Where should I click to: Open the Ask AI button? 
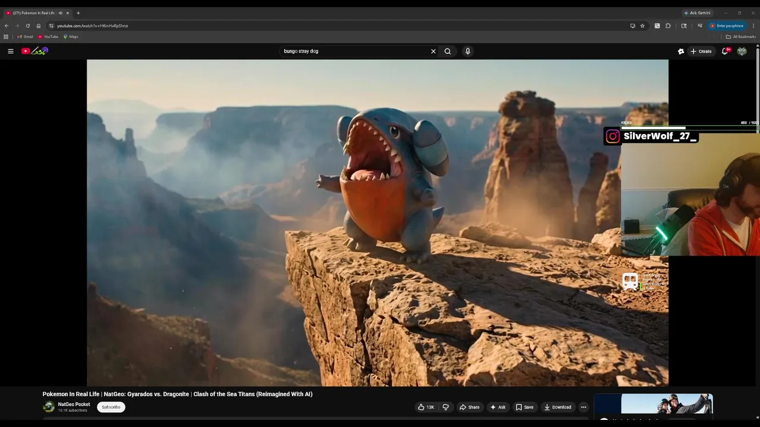498,407
